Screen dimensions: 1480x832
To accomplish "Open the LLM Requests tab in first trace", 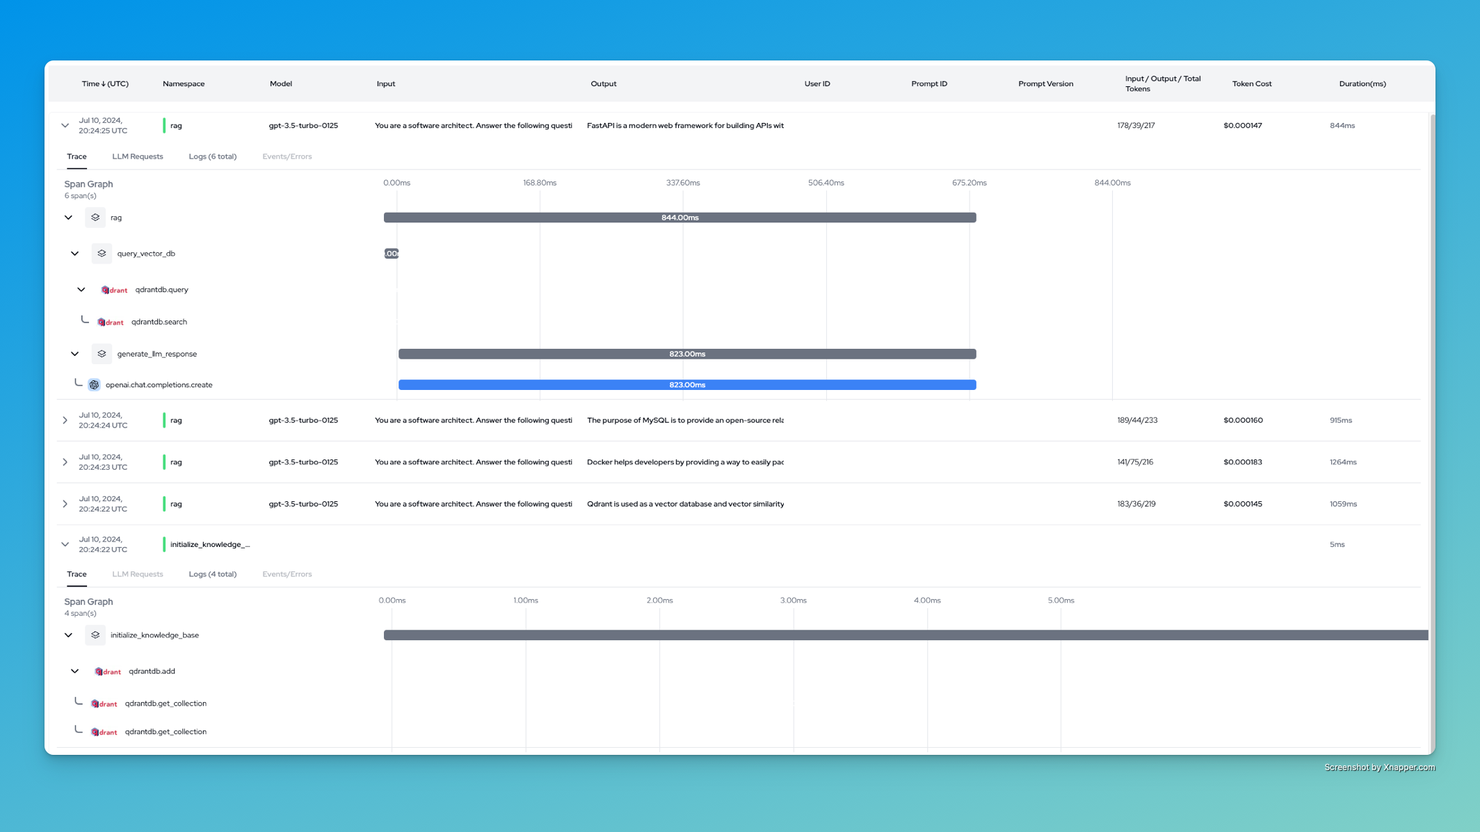I will point(138,156).
